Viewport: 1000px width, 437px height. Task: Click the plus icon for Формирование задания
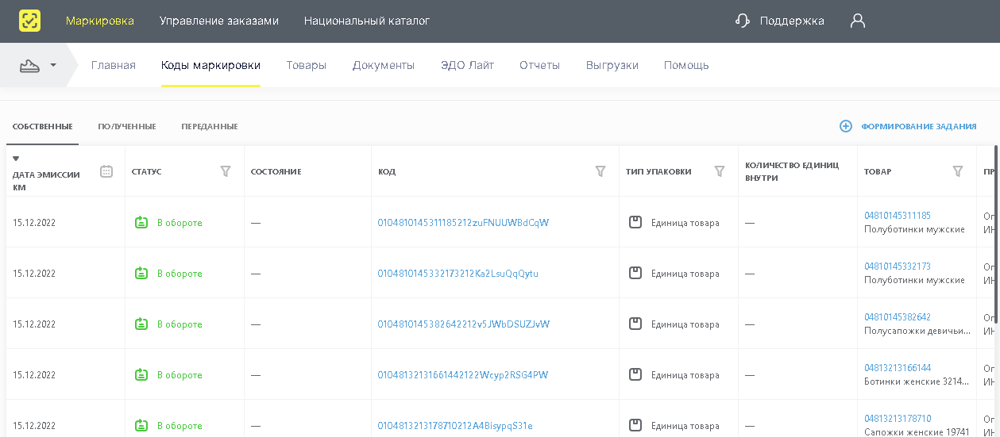click(x=846, y=126)
